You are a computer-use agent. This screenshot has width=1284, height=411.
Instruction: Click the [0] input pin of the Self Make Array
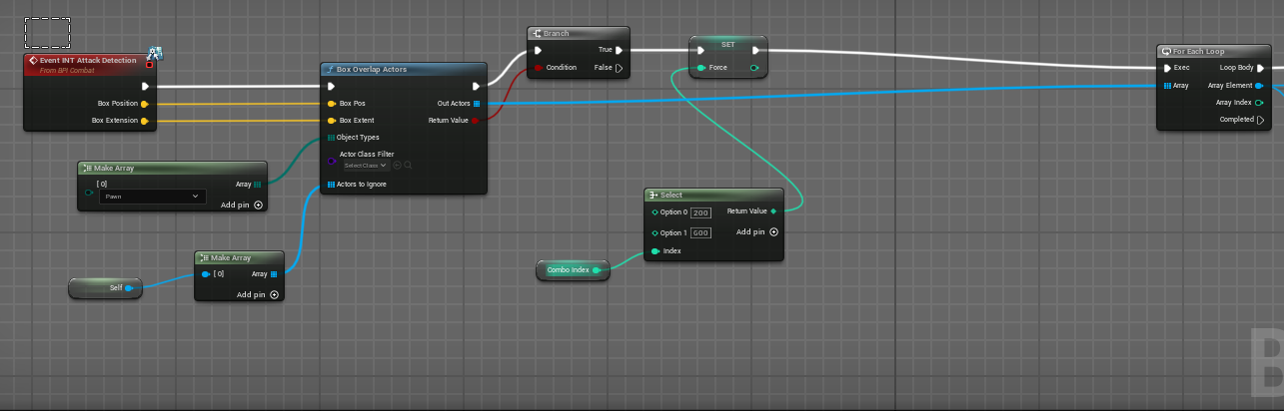pyautogui.click(x=207, y=274)
